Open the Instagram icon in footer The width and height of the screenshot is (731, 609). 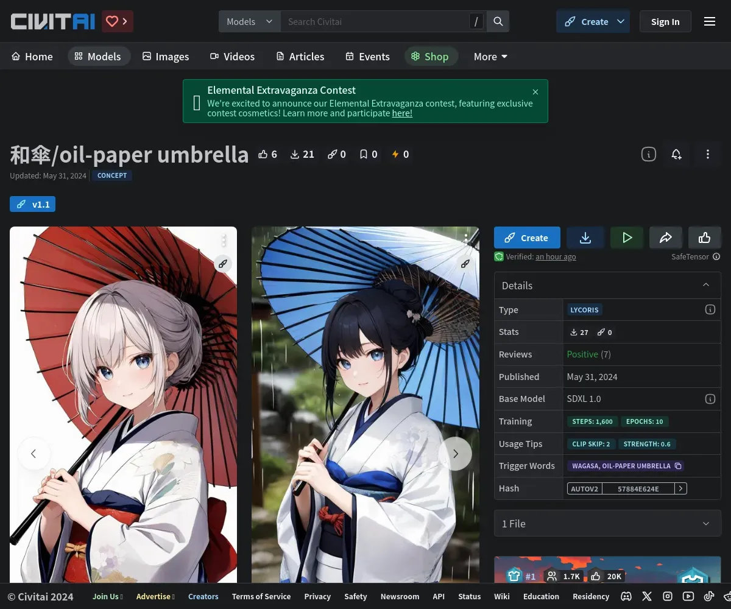tap(668, 597)
